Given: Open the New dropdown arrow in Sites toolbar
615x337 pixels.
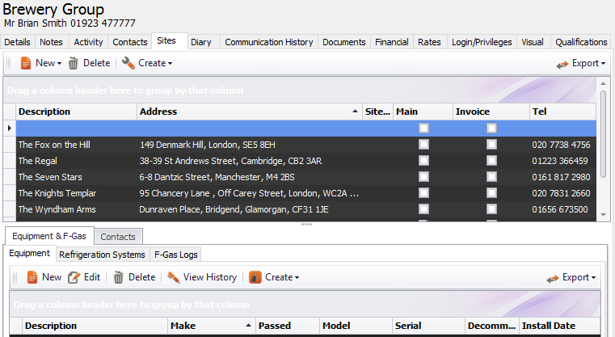Looking at the screenshot, I should [59, 64].
